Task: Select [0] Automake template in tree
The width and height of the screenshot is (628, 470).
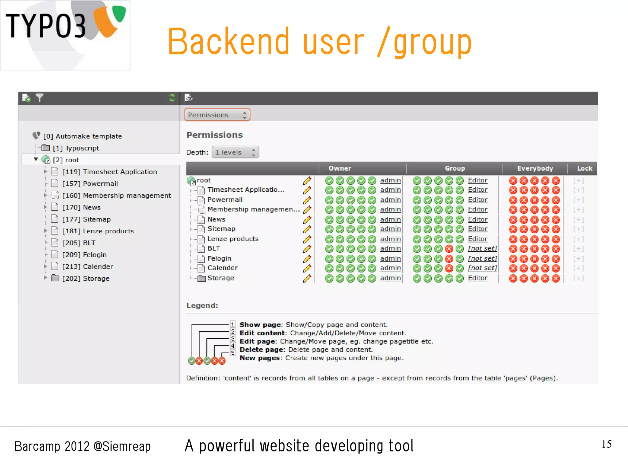Action: [82, 136]
